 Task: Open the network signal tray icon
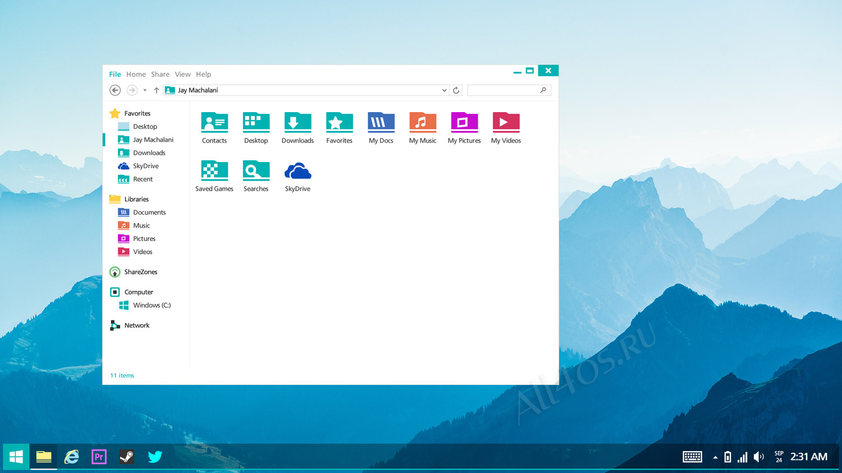pyautogui.click(x=742, y=457)
